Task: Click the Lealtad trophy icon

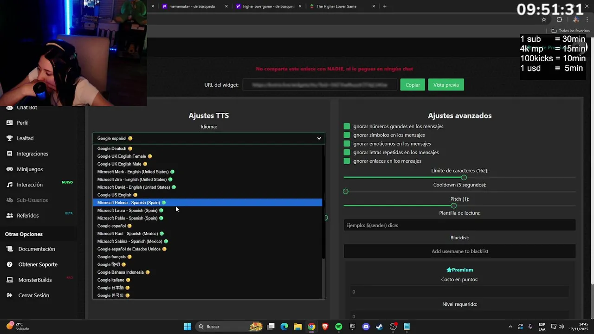Action: point(10,138)
